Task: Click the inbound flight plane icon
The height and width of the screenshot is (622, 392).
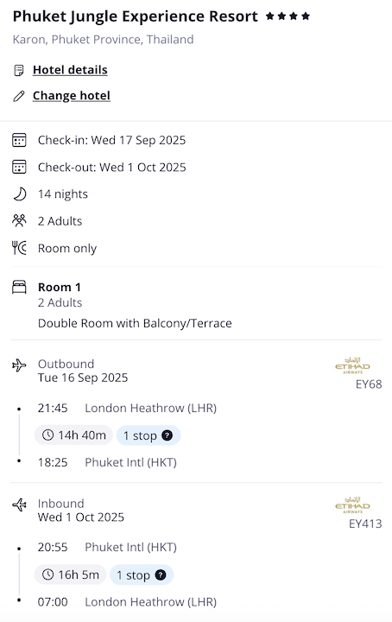Action: pos(19,505)
